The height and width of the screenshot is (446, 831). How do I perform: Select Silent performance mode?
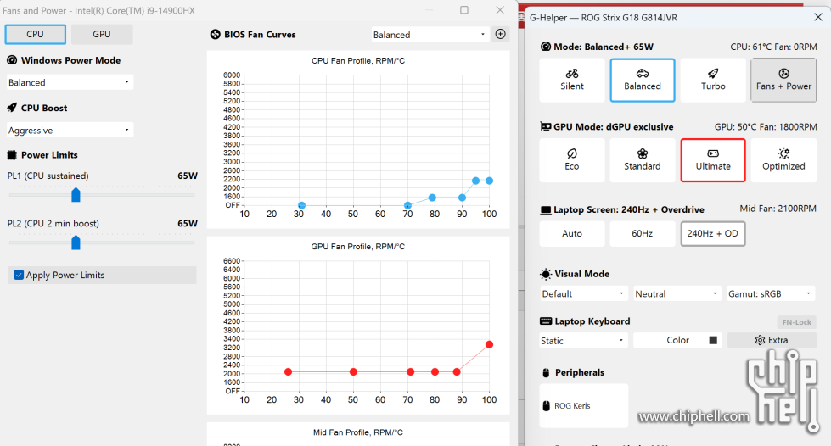pos(572,80)
